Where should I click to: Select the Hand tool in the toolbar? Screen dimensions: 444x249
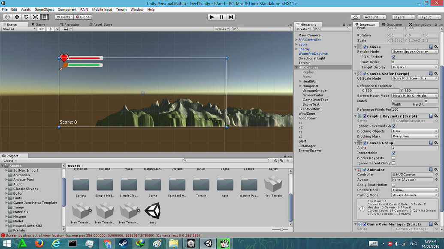click(x=7, y=17)
